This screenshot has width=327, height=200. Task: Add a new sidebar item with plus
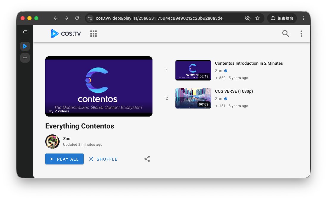point(25,58)
